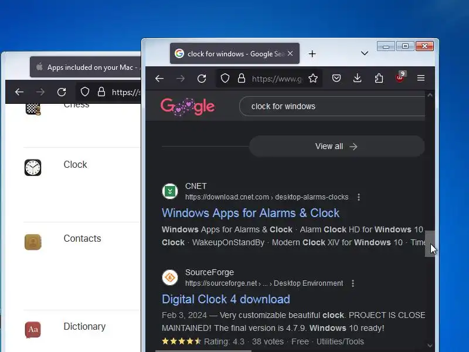Click the Clock label in Apple page

[75, 164]
